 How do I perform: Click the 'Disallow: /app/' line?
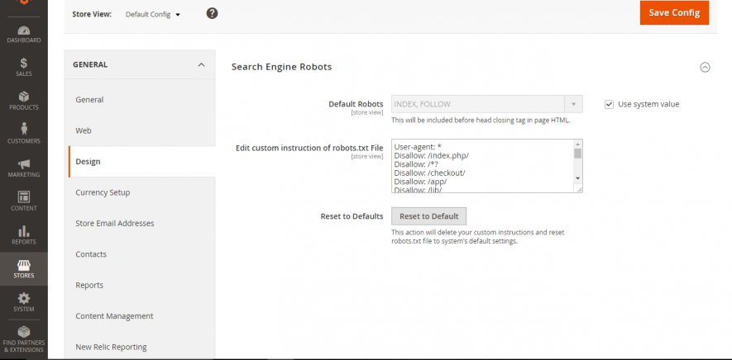pyautogui.click(x=421, y=182)
